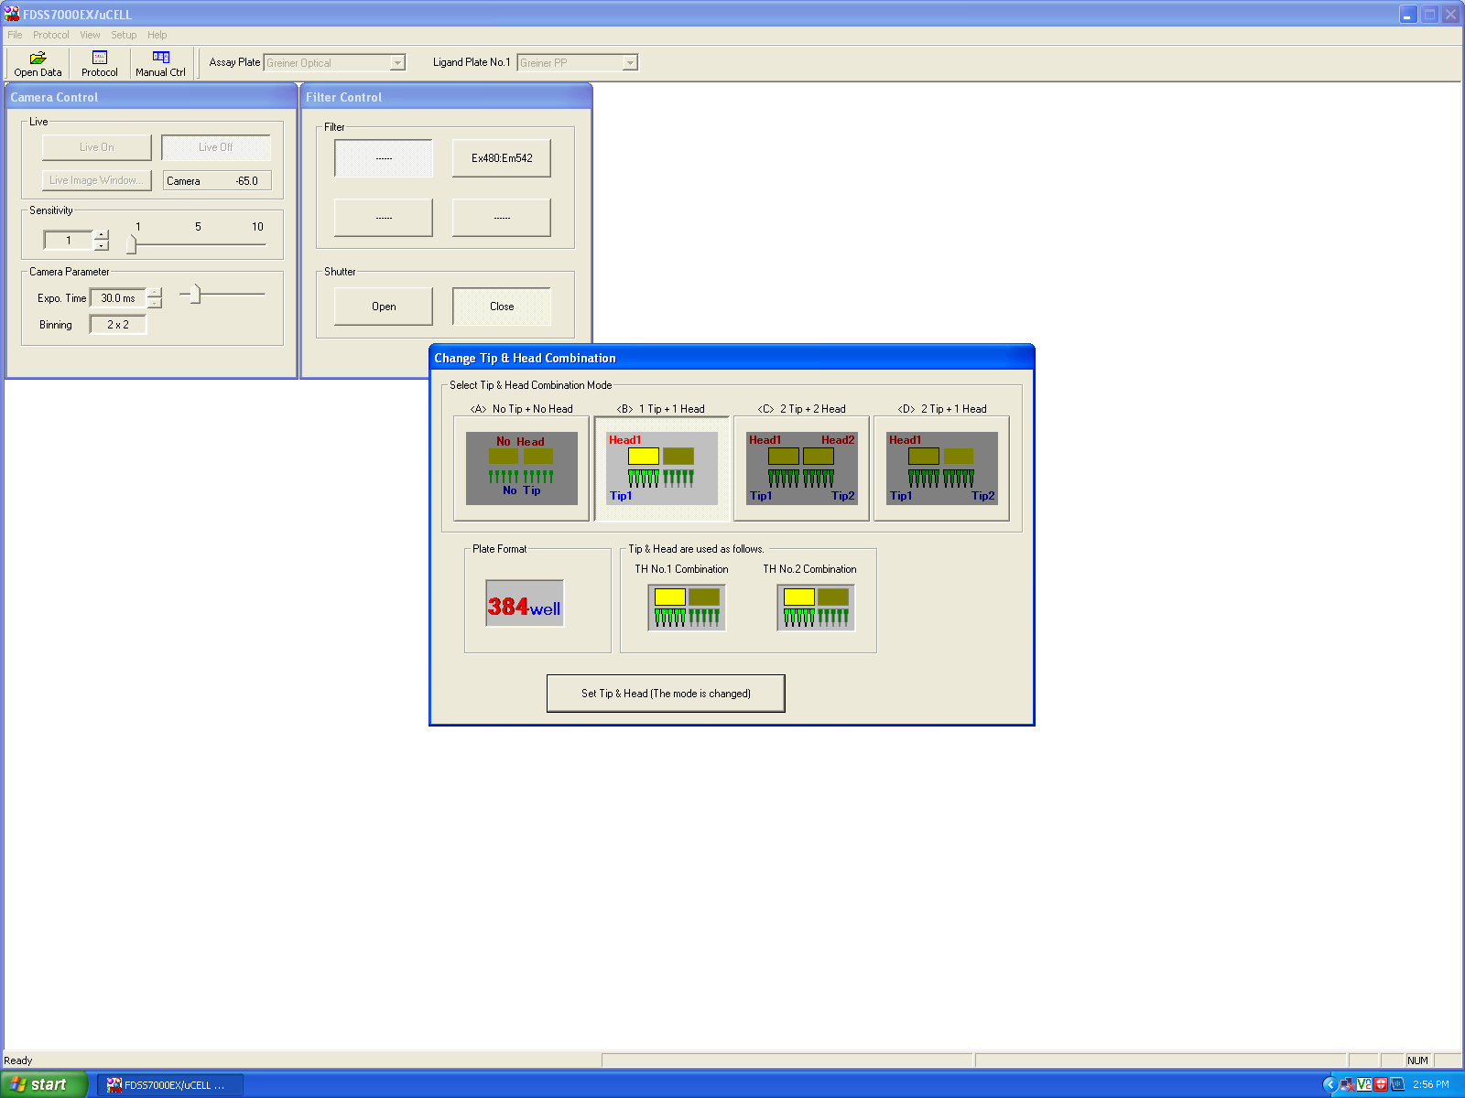The height and width of the screenshot is (1098, 1465).
Task: Click the Expo. Time 30.0 ms field
Action: pyautogui.click(x=118, y=298)
